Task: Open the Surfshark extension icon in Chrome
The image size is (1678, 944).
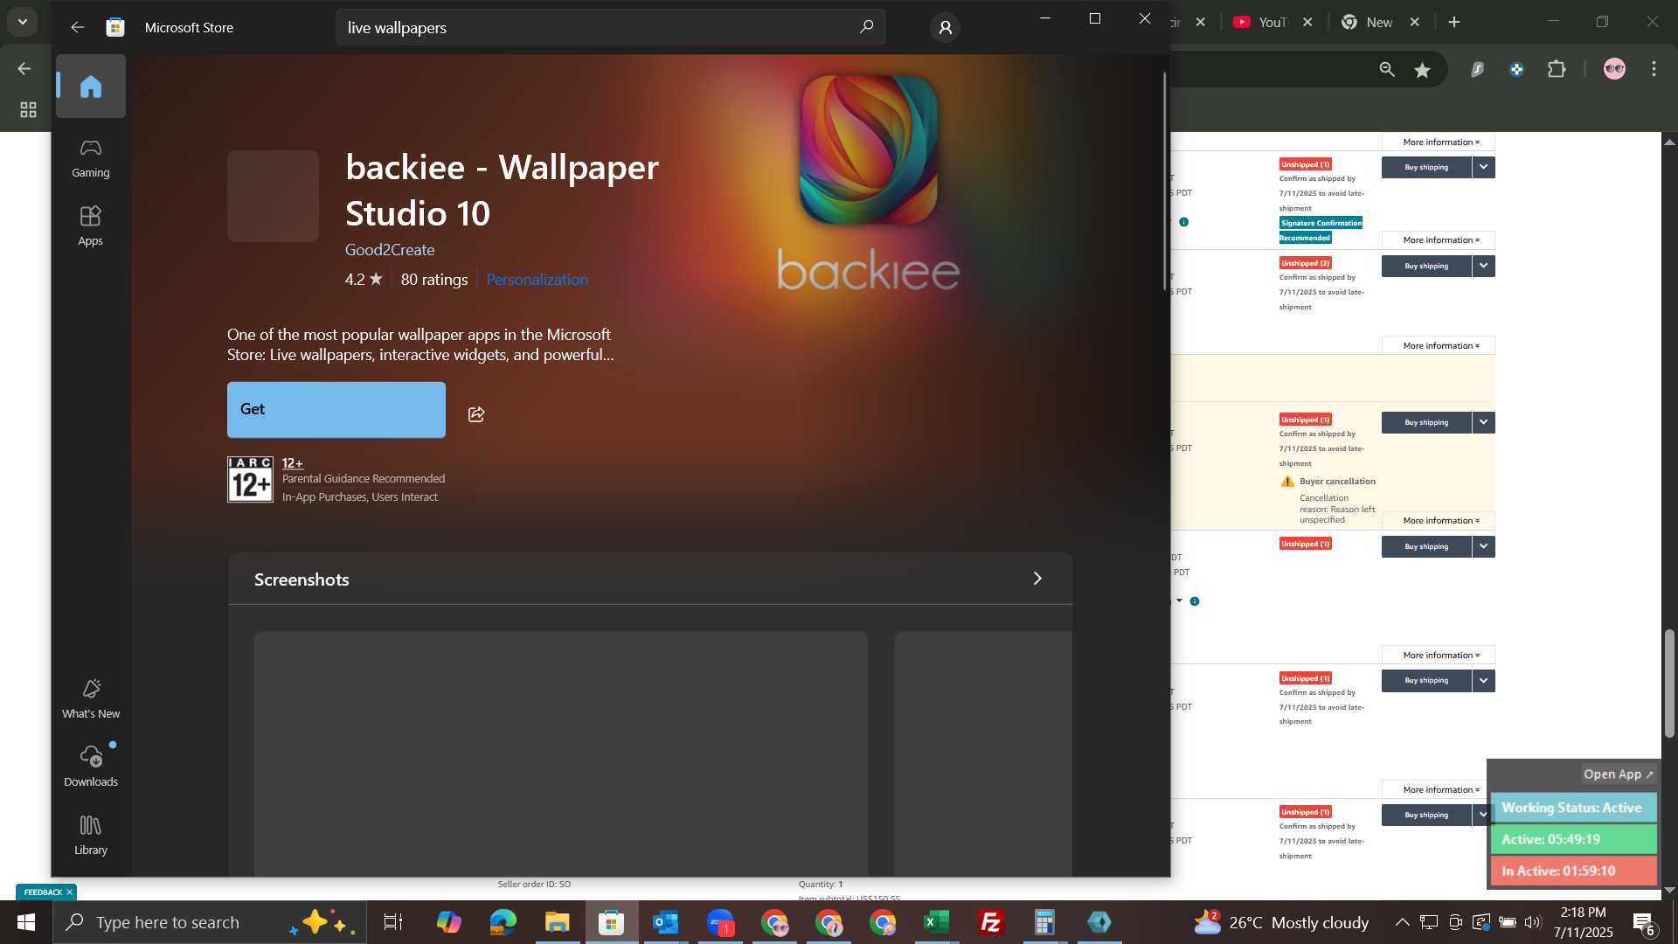Action: pyautogui.click(x=1477, y=69)
